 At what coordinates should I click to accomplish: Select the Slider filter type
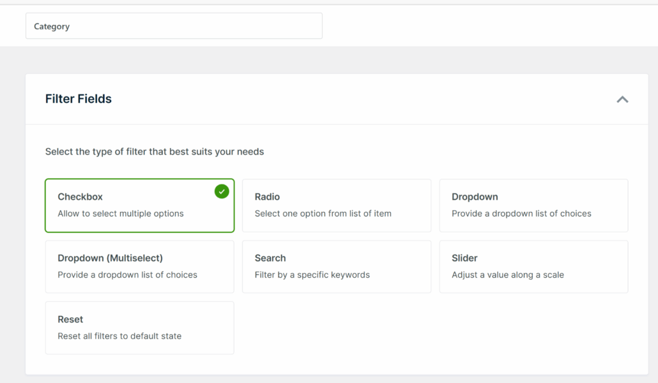tap(533, 266)
